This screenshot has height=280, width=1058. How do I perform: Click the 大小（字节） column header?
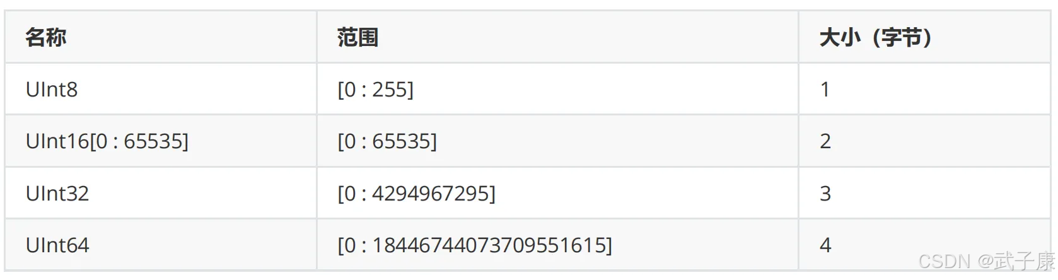[875, 38]
